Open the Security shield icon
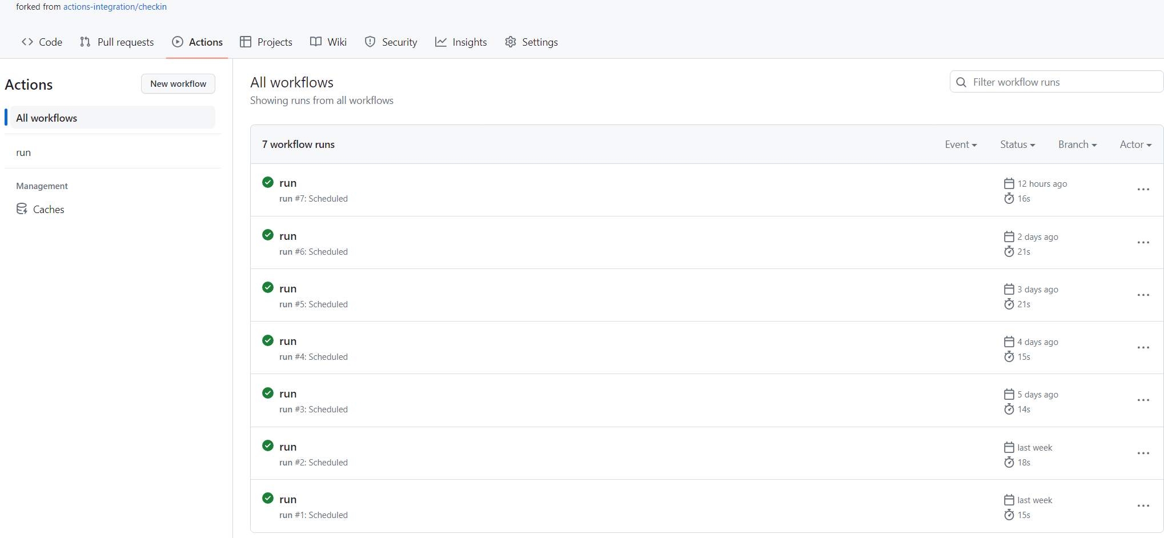This screenshot has width=1164, height=538. [x=371, y=42]
